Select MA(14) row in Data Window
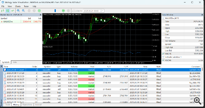The height and width of the screenshot is (108, 205). click(x=182, y=54)
